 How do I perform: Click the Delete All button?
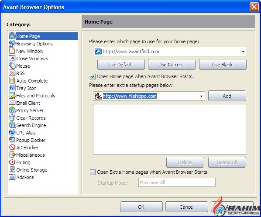227,162
